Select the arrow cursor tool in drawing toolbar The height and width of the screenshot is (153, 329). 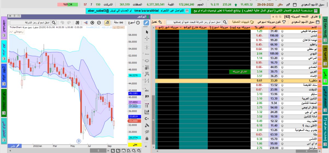147,32
